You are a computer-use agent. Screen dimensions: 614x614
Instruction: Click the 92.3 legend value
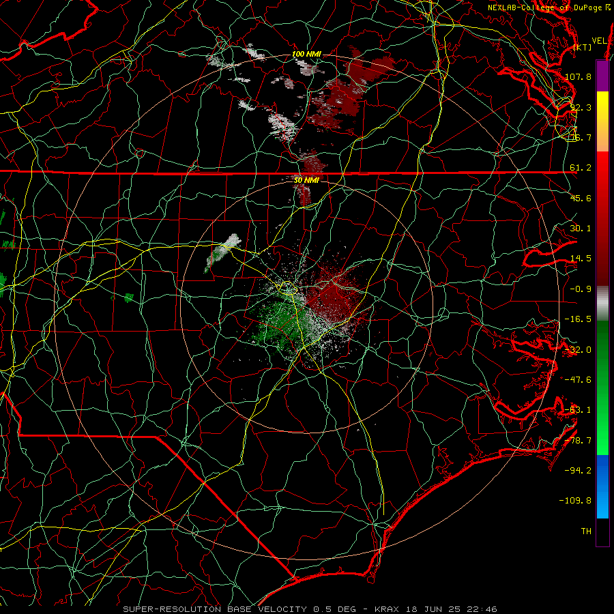pos(581,107)
